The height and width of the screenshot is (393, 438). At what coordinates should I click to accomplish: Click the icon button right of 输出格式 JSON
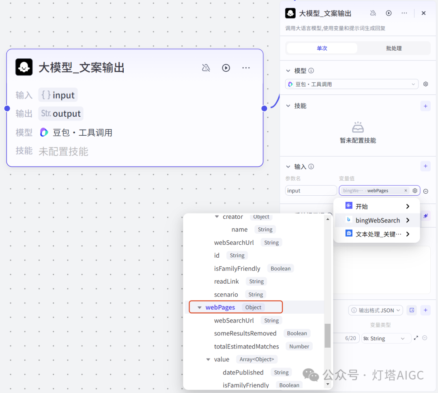412,310
